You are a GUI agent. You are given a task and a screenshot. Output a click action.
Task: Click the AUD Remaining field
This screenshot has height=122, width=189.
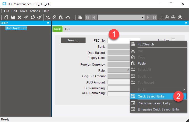119,94
